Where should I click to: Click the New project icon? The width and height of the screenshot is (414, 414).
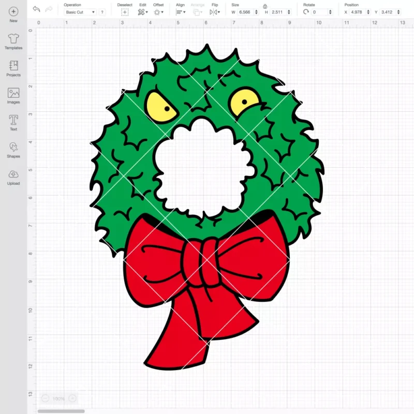tap(13, 11)
